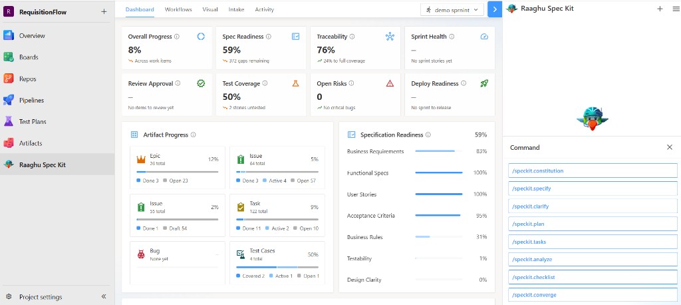This screenshot has width=681, height=305.
Task: Click the Spec Readiness checklist icon
Action: (x=295, y=37)
